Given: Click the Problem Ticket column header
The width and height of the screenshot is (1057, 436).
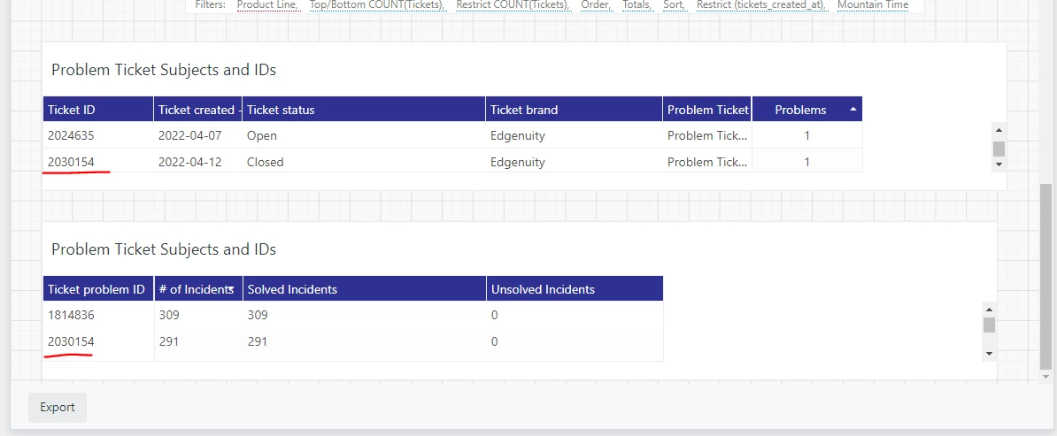Looking at the screenshot, I should pyautogui.click(x=707, y=109).
